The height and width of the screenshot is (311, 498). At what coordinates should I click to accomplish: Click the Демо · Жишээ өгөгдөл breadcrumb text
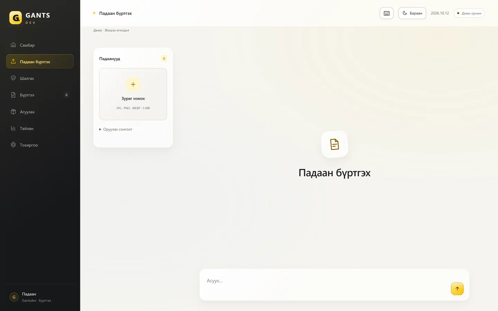point(111,30)
